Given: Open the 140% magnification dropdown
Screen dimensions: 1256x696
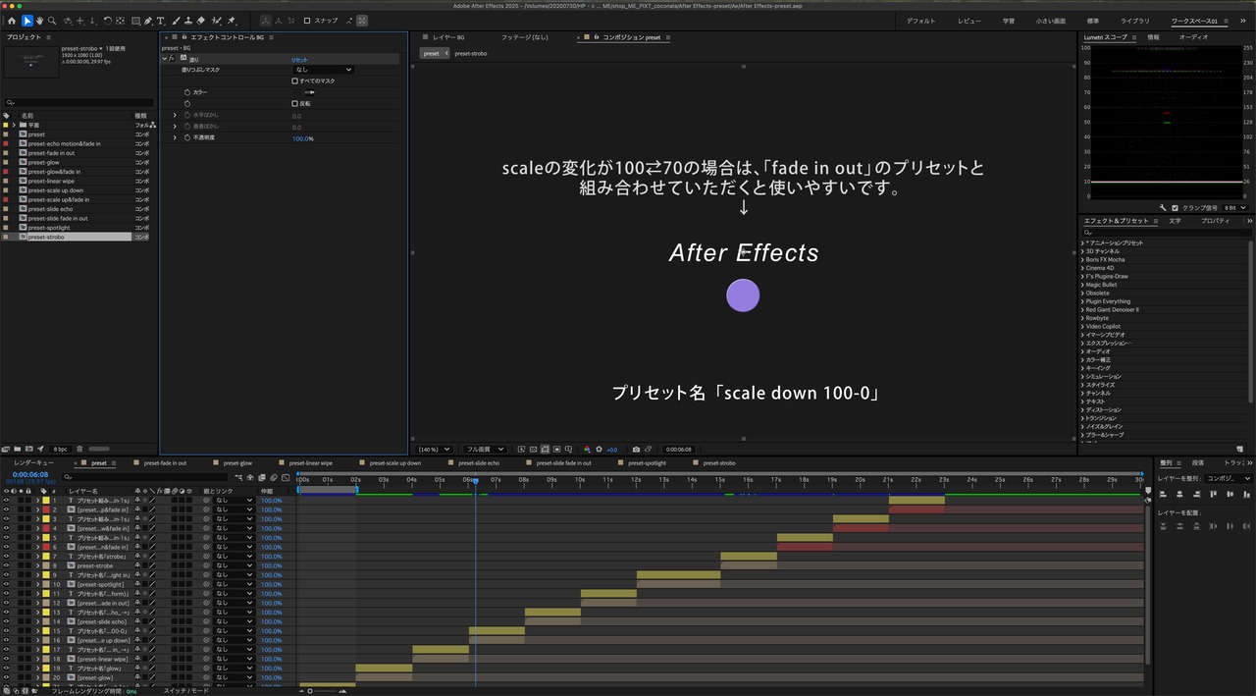Looking at the screenshot, I should pos(435,450).
